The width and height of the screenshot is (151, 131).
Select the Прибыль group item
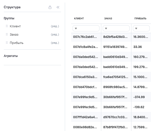click(17, 43)
